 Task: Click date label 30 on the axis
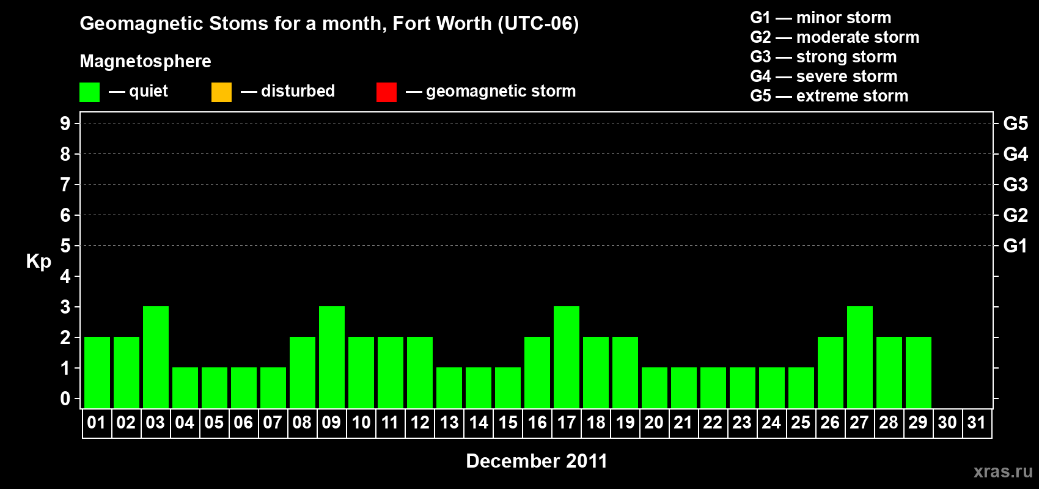[x=947, y=422]
